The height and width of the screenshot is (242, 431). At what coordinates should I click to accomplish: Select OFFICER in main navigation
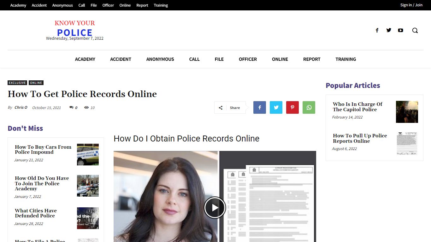(x=248, y=59)
